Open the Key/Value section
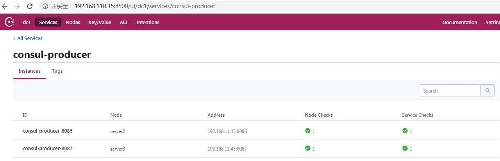500x161 pixels. point(100,23)
